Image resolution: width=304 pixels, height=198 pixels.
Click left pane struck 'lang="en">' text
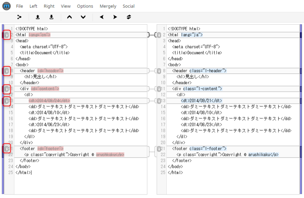[40, 35]
